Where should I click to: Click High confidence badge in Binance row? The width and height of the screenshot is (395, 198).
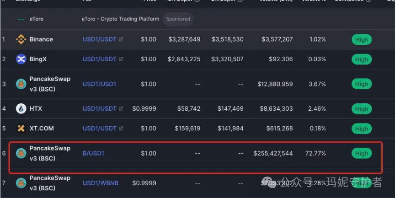tap(362, 39)
